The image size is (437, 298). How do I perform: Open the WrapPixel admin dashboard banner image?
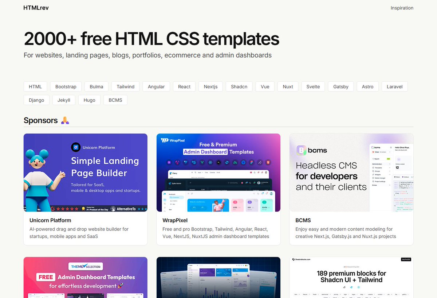219,173
